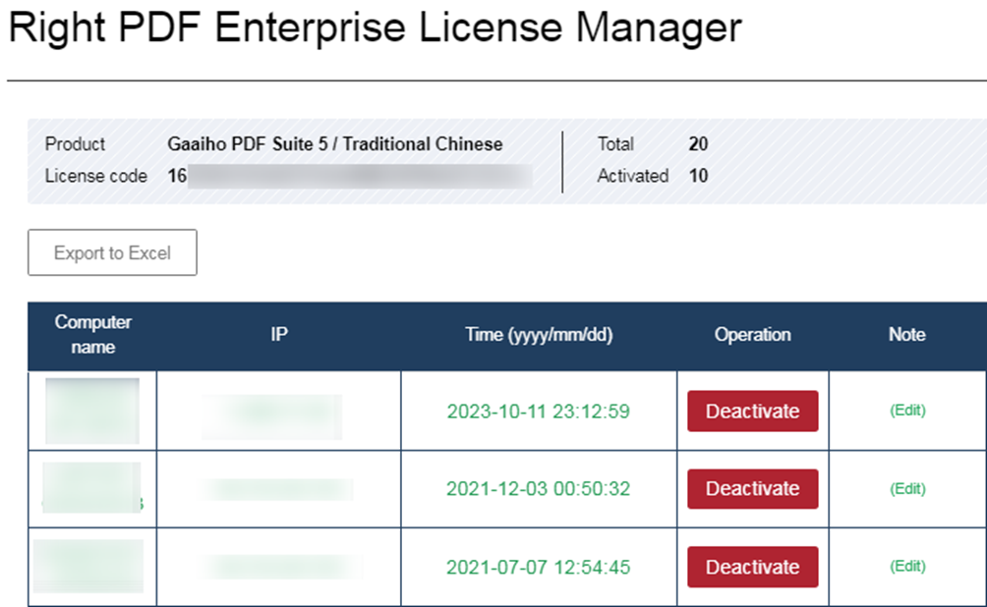Edit the note for the 2023-10-11 row

(907, 411)
